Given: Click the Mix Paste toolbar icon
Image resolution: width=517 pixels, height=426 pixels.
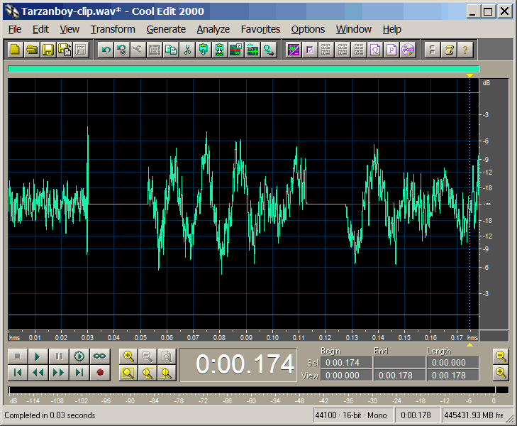Looking at the screenshot, I should point(220,50).
